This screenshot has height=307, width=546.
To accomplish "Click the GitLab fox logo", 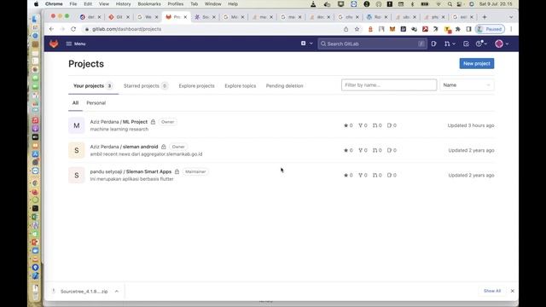I will [54, 43].
